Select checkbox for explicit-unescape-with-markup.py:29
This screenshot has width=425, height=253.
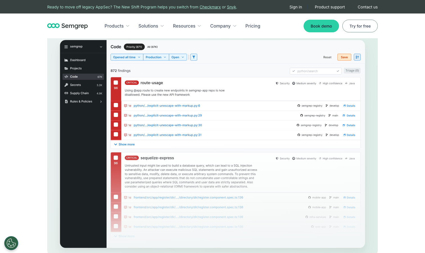point(116,115)
